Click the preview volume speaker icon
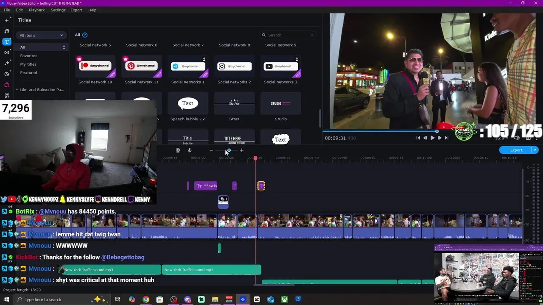543x305 pixels. click(516, 138)
